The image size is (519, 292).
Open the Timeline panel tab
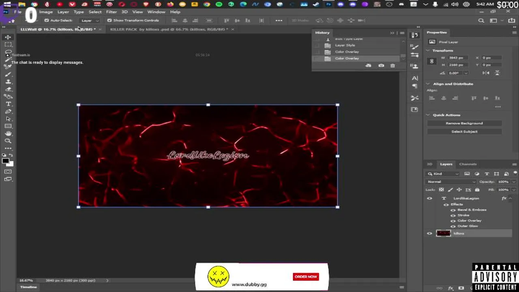28,287
